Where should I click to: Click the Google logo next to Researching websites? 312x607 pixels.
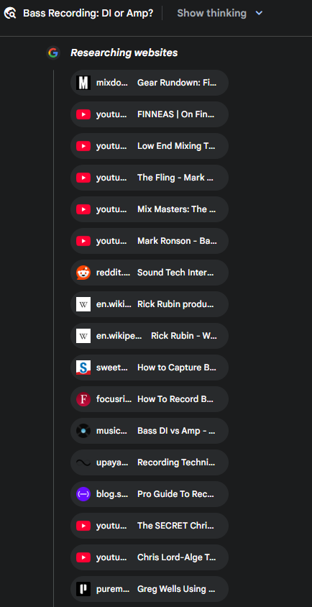click(53, 53)
